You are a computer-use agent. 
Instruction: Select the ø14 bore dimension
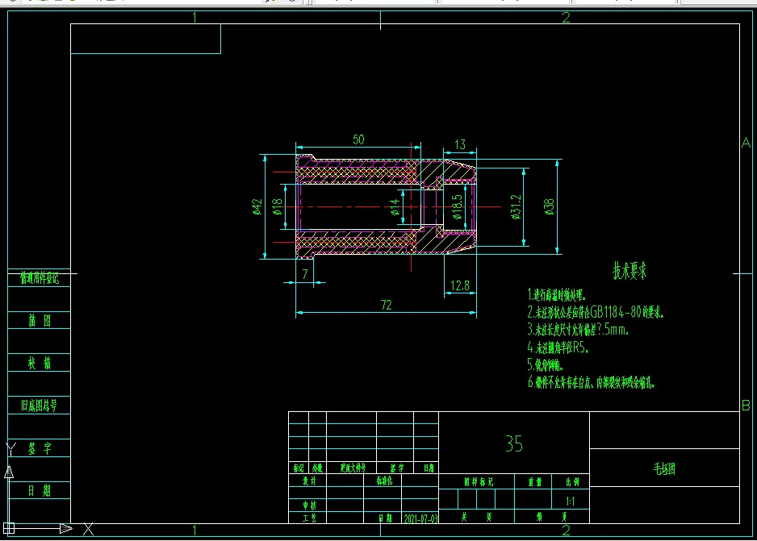(x=395, y=207)
